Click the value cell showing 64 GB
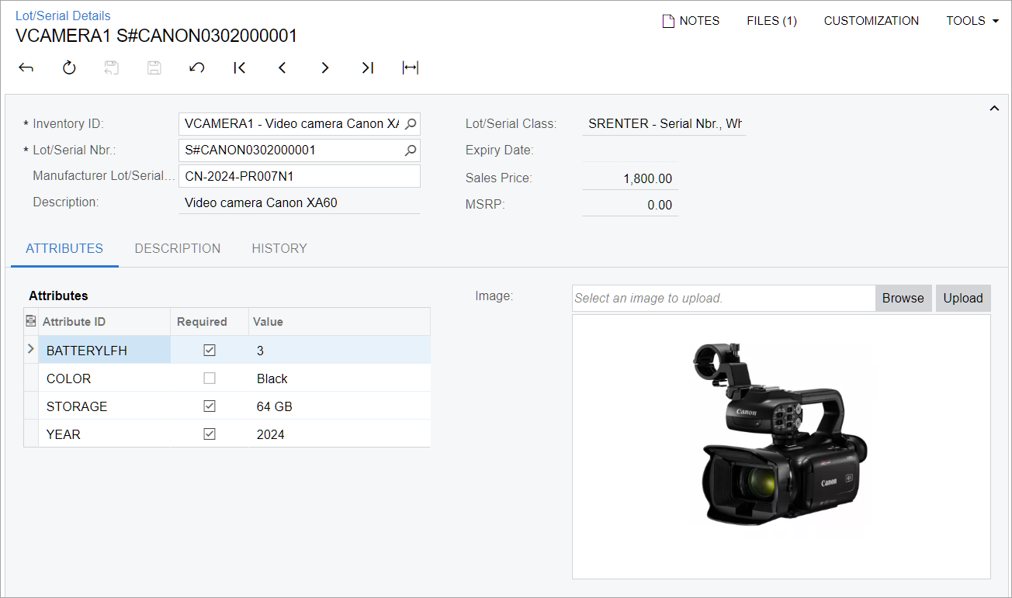Screen dimensions: 1012x598 pos(340,406)
